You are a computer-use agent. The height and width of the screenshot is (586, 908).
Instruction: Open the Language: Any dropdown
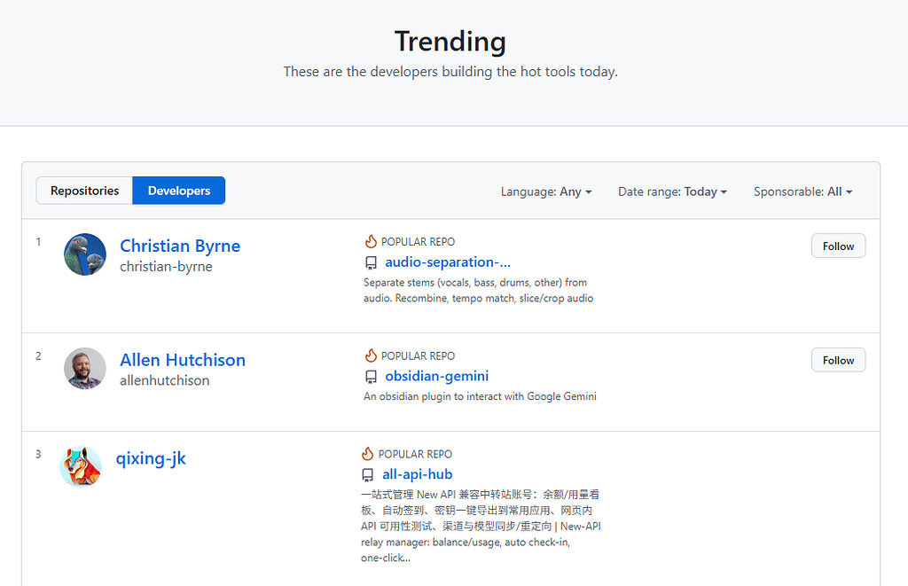point(546,191)
